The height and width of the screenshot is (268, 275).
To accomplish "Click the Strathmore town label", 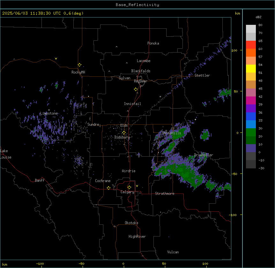I will 165,194.
